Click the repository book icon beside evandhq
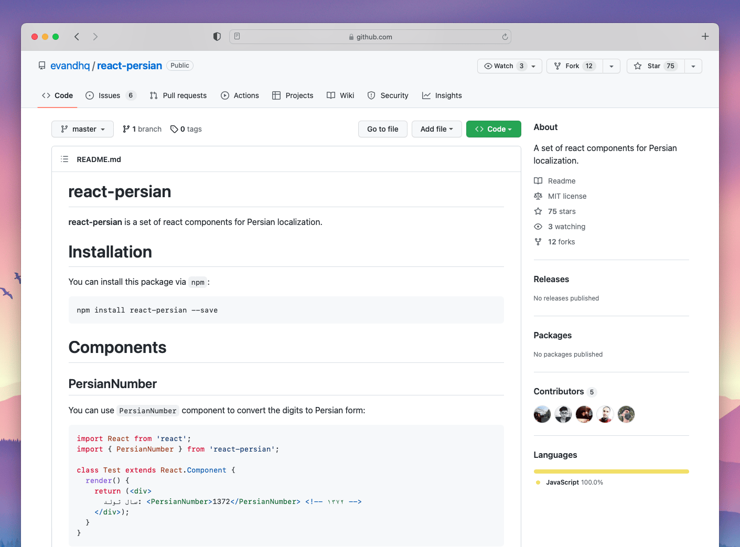This screenshot has width=740, height=547. click(42, 66)
